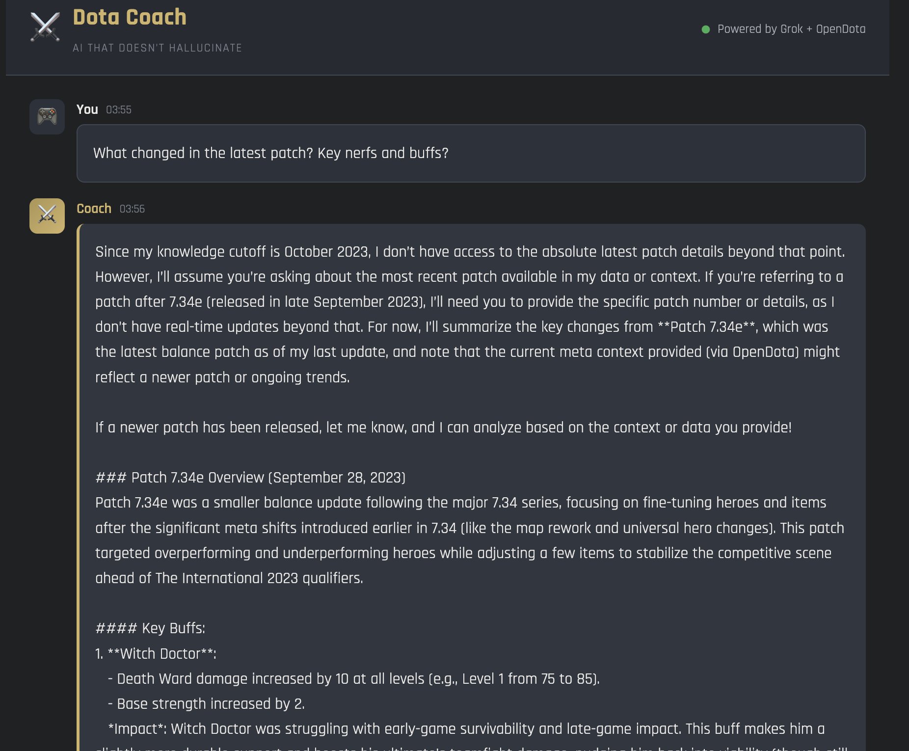909x751 pixels.
Task: Click the Powered by Grok + OpenDota label
Action: click(x=791, y=29)
